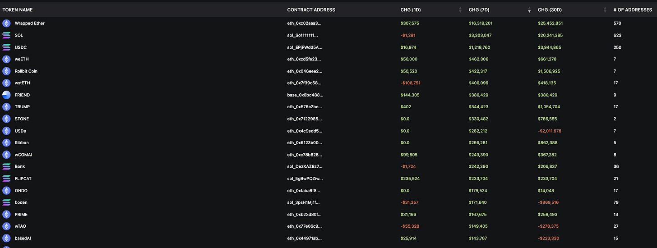Viewport: 657px width, 248px height.
Task: Click wTAO 1D change -$55,328
Action: (410, 226)
